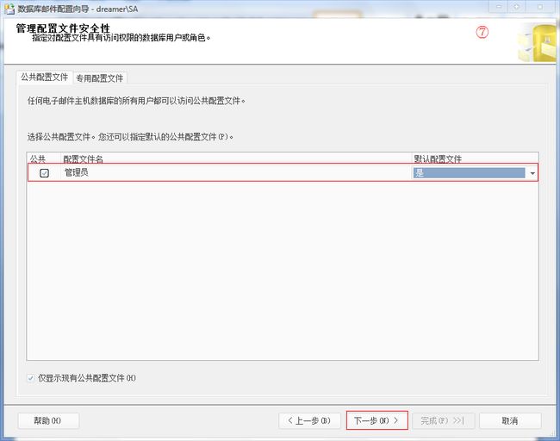Click the disabled 完成 button
This screenshot has height=441, width=560.
tap(443, 420)
